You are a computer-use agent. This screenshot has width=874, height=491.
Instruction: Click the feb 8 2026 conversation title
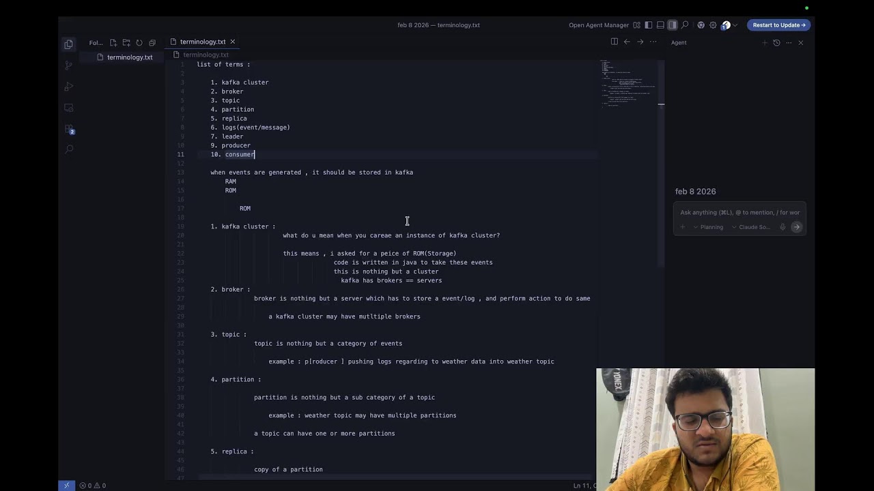[x=695, y=192]
